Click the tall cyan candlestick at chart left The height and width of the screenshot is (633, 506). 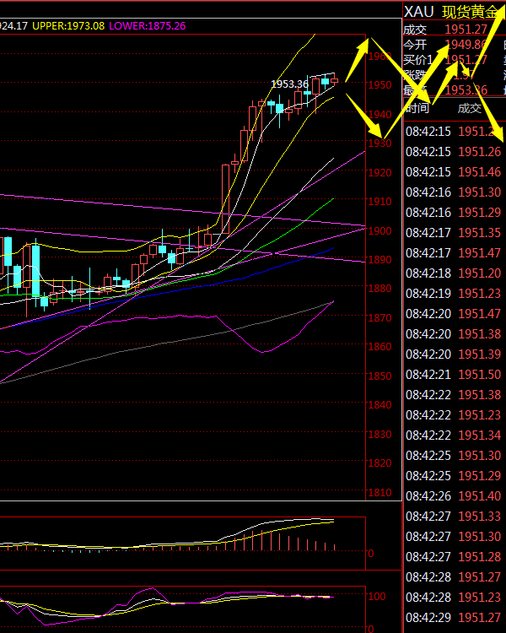click(35, 270)
